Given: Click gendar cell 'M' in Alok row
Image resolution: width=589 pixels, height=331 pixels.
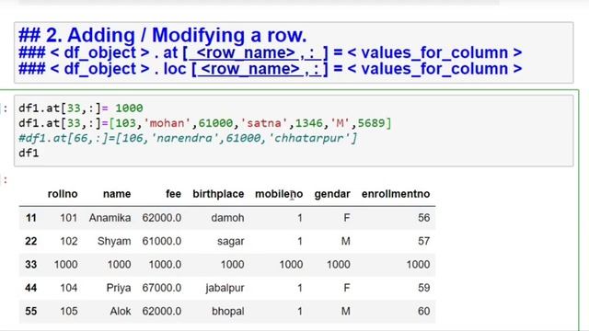Looking at the screenshot, I should pos(346,311).
